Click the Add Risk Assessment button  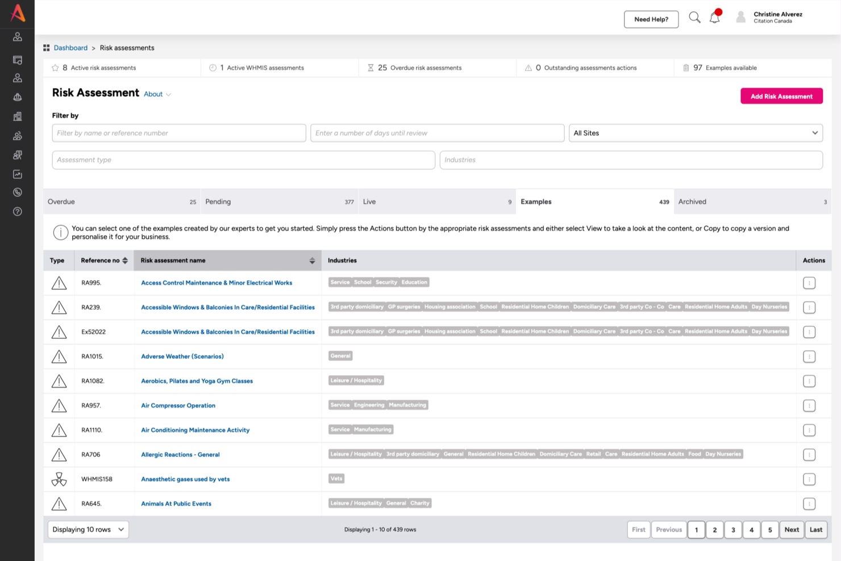(x=781, y=95)
